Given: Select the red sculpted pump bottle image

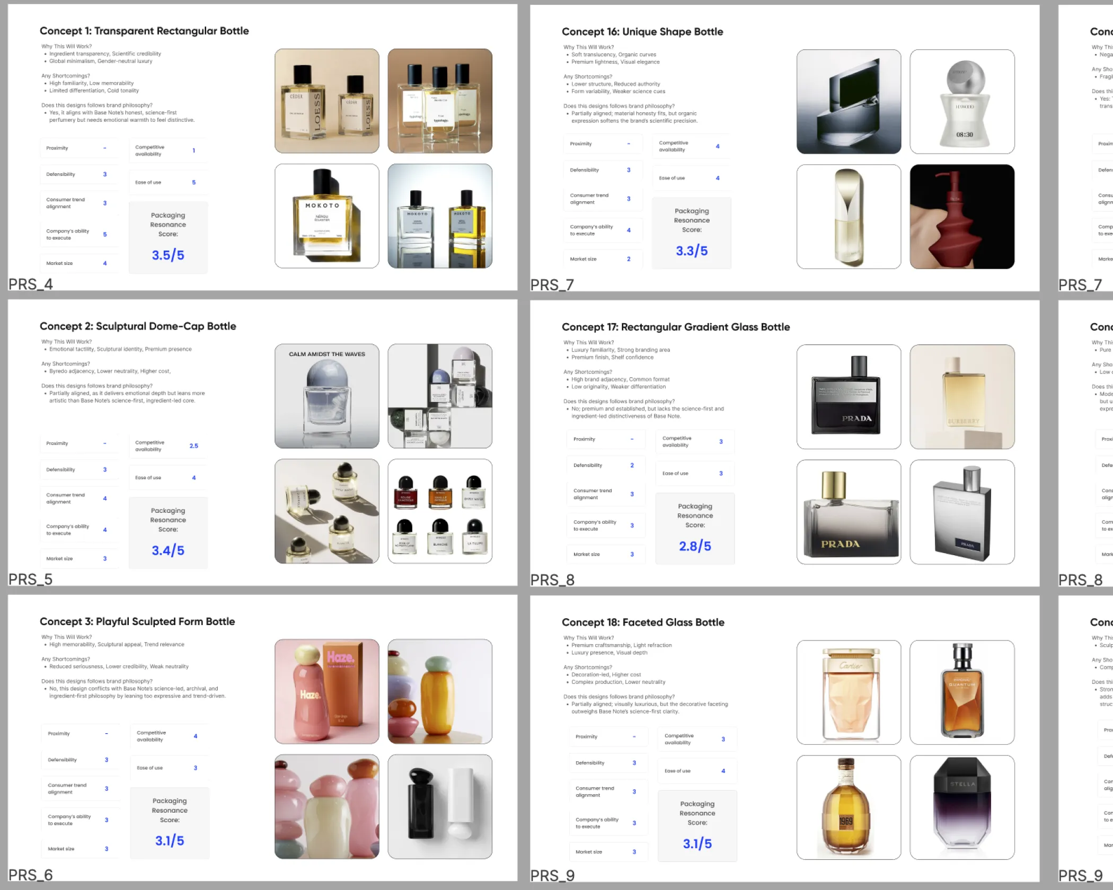Looking at the screenshot, I should tap(962, 217).
